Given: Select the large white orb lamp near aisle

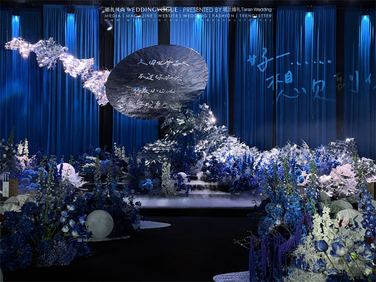Looking at the screenshot, I should click(99, 224).
